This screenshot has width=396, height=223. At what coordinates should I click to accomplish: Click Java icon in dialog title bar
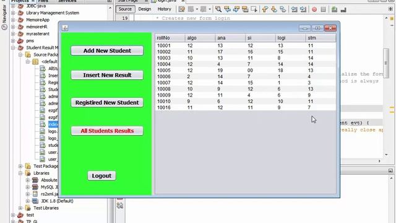click(65, 28)
